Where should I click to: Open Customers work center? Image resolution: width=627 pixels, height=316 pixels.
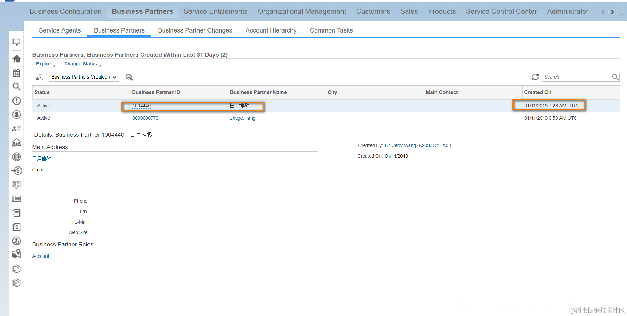pyautogui.click(x=373, y=11)
